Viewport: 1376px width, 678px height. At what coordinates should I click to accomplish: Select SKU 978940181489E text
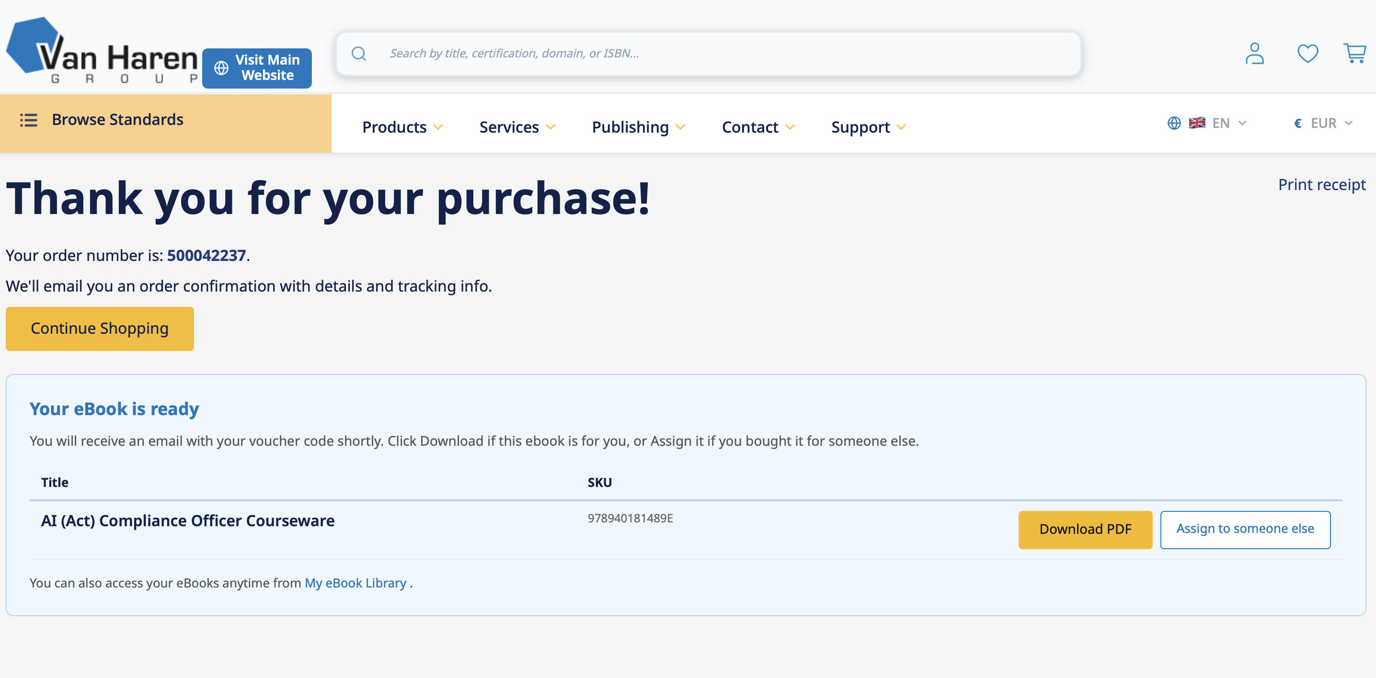click(x=631, y=519)
